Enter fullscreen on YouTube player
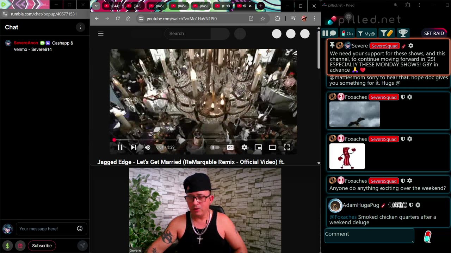The image size is (451, 253). click(x=286, y=148)
